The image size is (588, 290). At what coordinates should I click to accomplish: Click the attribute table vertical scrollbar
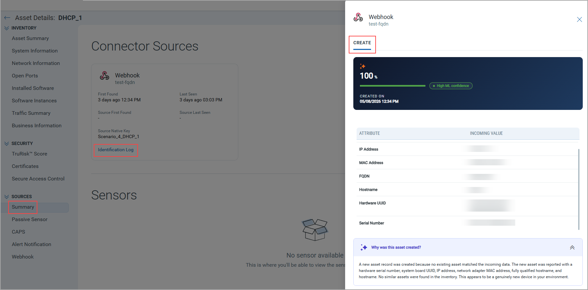tap(579, 189)
